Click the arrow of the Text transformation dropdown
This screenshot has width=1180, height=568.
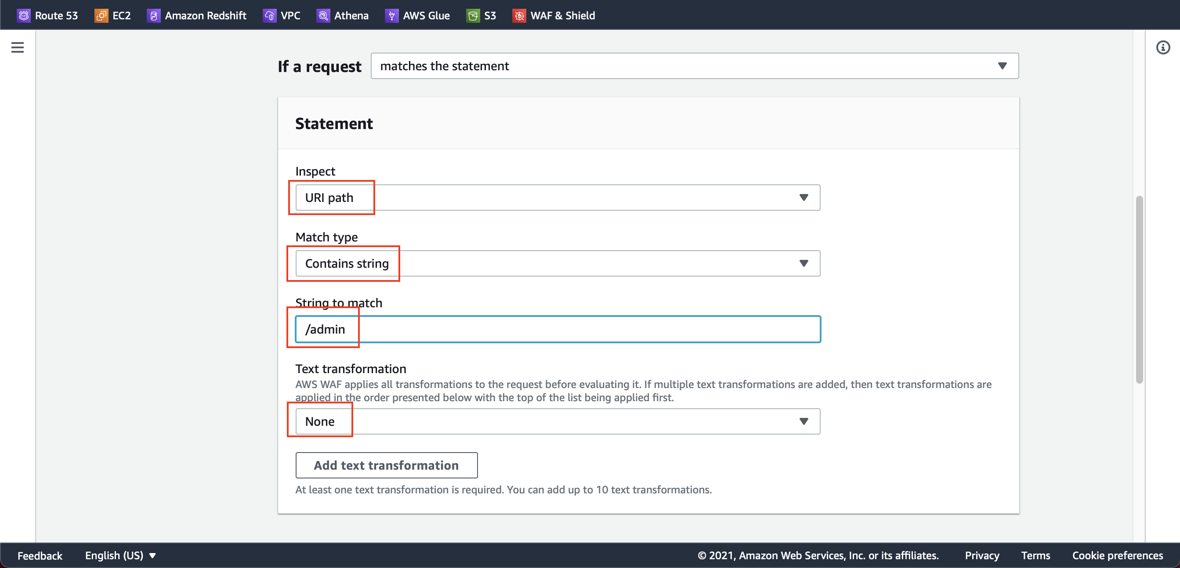(x=804, y=421)
